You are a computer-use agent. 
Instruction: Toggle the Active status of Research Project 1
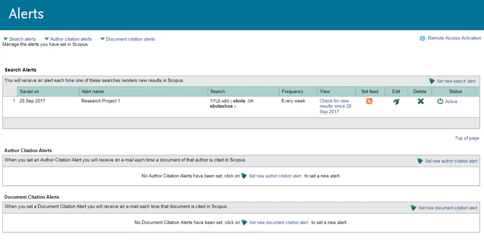click(x=440, y=101)
